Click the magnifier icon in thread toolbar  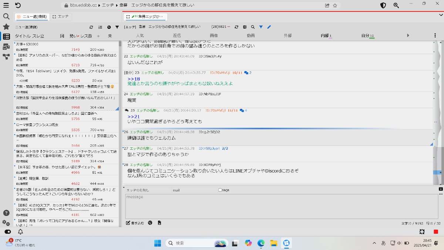(x=253, y=27)
